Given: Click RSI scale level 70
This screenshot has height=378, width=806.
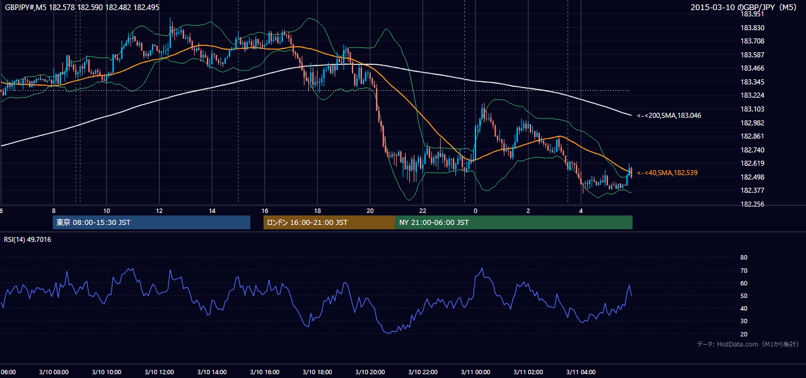Looking at the screenshot, I should pyautogui.click(x=744, y=270).
